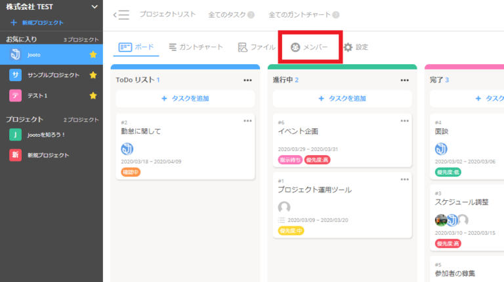This screenshot has height=282, width=504.
Task: Add a task to 完了 list
Action: pyautogui.click(x=467, y=98)
